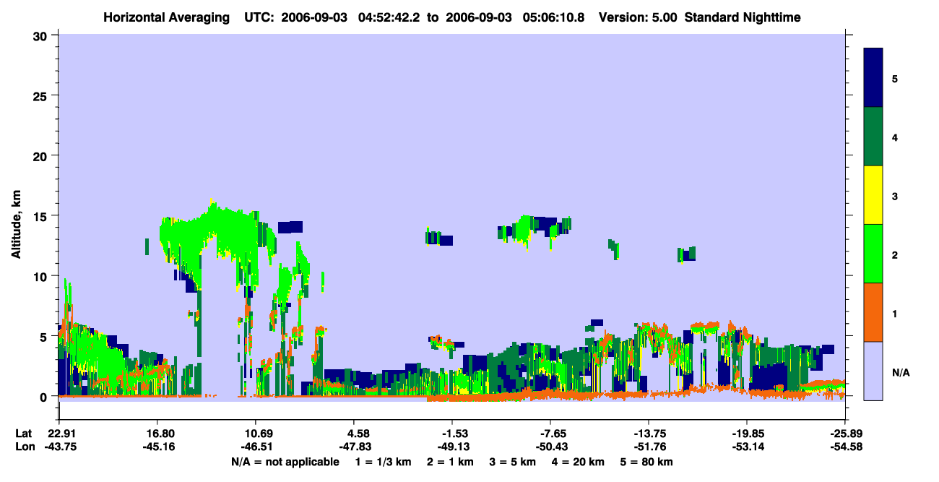
Task: Click longitude value -50.43
Action: point(550,447)
